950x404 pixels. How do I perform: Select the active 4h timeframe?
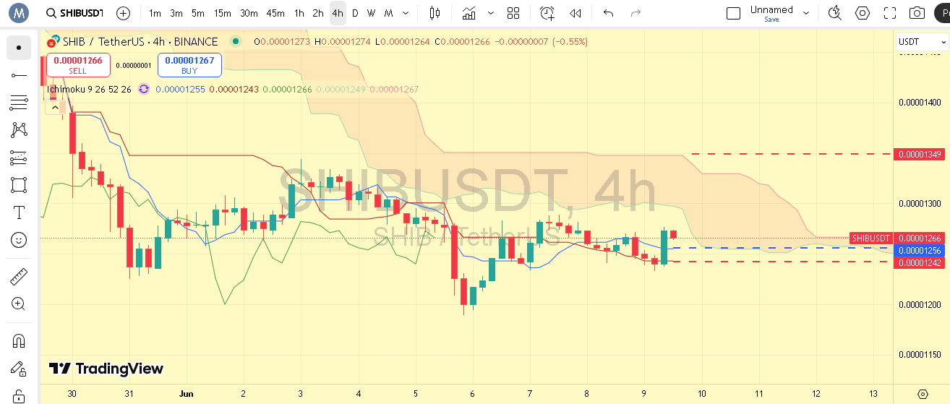click(x=338, y=13)
